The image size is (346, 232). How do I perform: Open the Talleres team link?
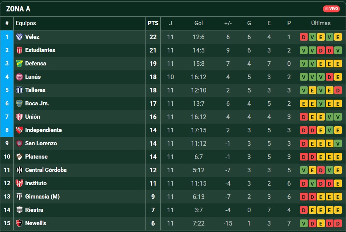[x=35, y=90]
